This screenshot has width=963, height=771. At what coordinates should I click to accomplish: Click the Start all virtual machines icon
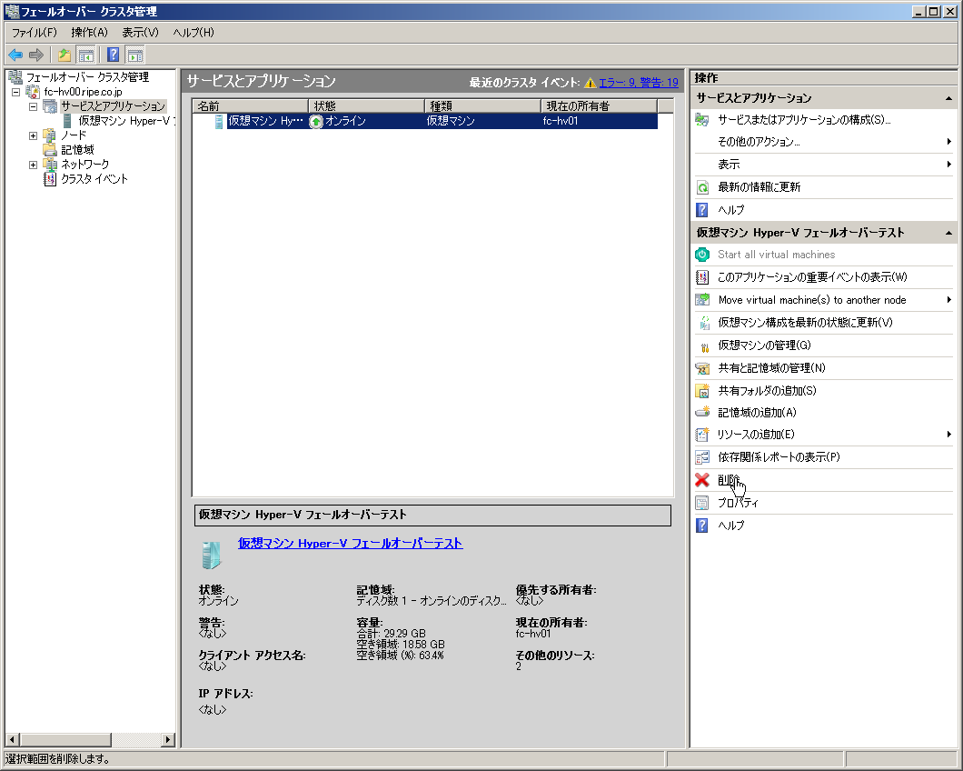(x=702, y=255)
